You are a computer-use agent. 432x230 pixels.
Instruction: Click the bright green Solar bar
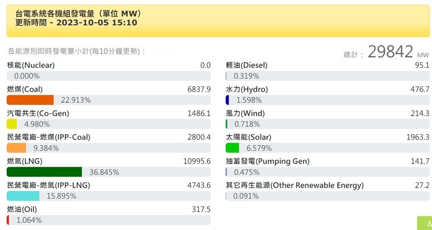[232, 148]
